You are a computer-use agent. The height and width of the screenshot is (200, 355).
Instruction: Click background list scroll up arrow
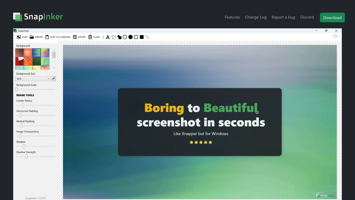[x=54, y=50]
